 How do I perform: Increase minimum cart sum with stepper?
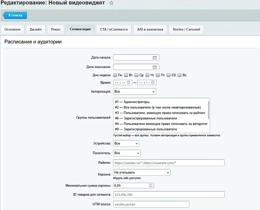click(x=151, y=184)
